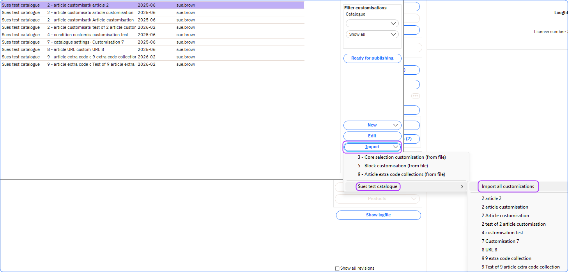Click the ellipsis (...) icon
Viewport: 568px width, 272px height.
[x=415, y=95]
